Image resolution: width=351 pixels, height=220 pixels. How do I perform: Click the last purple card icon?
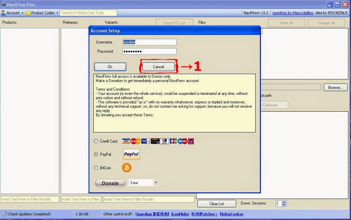(x=191, y=141)
